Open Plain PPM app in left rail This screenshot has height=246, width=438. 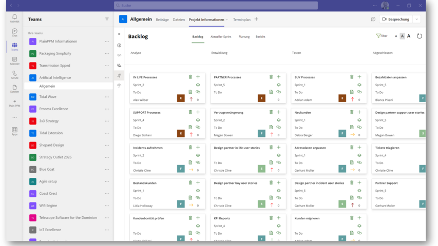[14, 103]
